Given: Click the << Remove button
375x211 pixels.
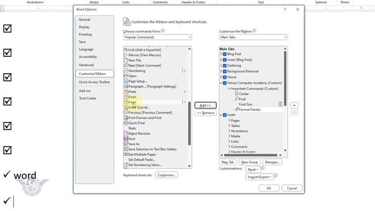Looking at the screenshot, I should click(206, 113).
